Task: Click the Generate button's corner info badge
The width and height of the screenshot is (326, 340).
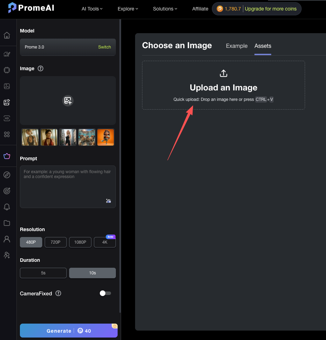Action: 115,326
